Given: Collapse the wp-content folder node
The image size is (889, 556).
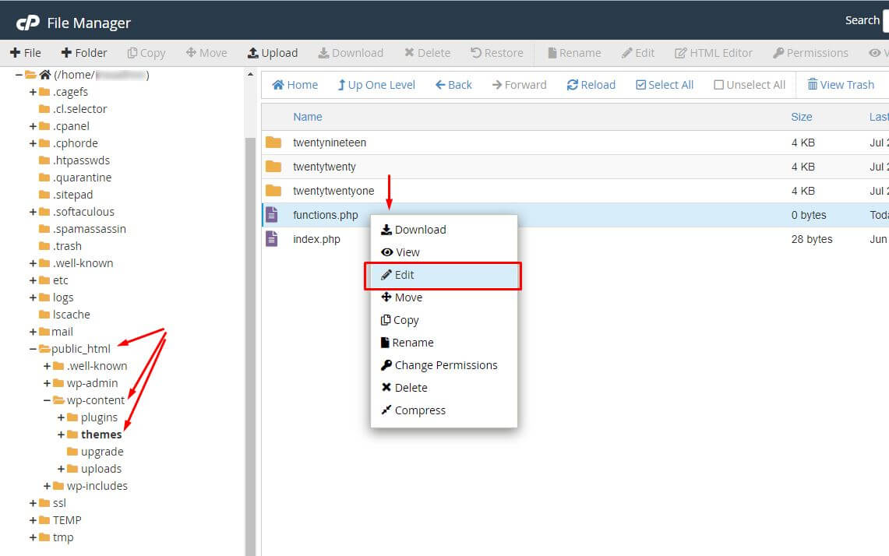Looking at the screenshot, I should click(47, 400).
